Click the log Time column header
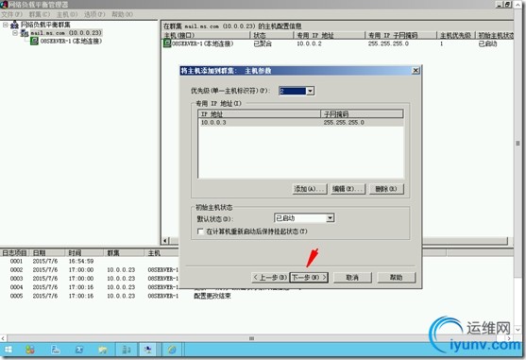This screenshot has width=526, height=360. tap(84, 253)
